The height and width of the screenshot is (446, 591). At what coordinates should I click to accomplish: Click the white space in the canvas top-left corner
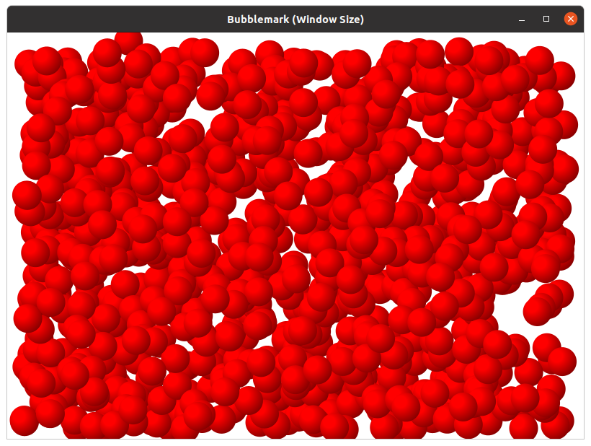point(14,39)
